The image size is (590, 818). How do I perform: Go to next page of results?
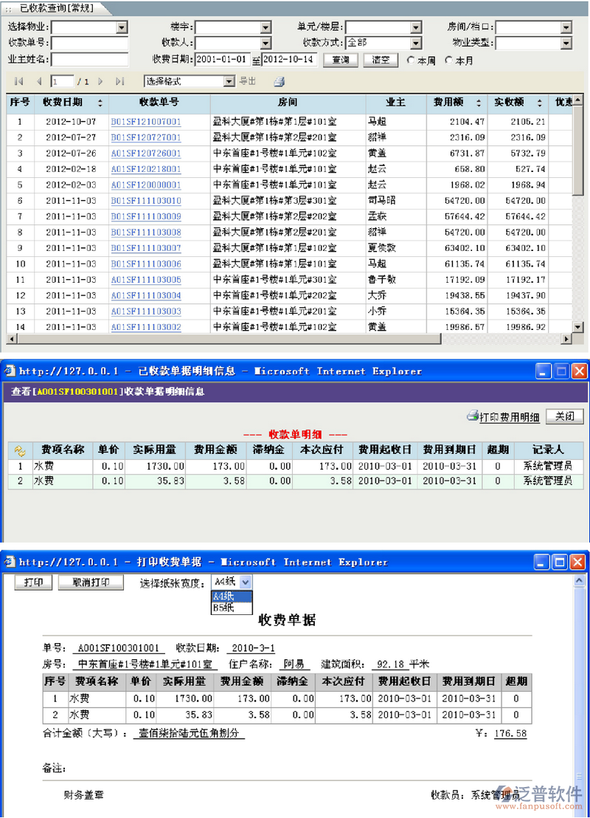(x=101, y=81)
